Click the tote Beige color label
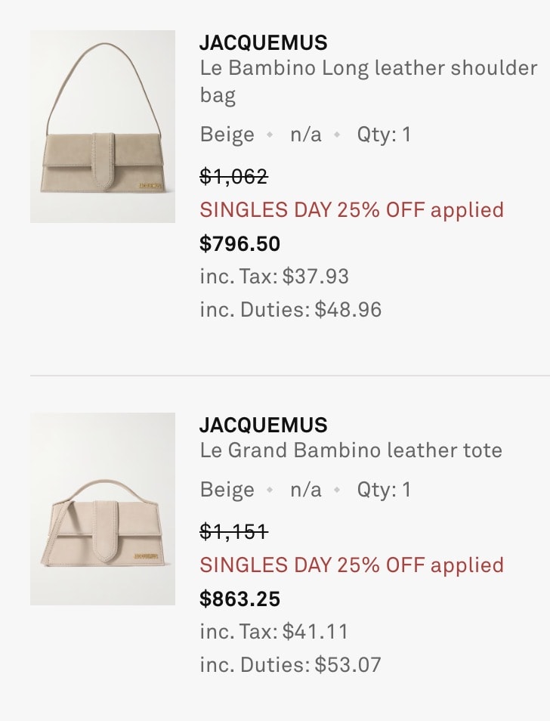Screen dimensions: 550x721 click(x=227, y=490)
